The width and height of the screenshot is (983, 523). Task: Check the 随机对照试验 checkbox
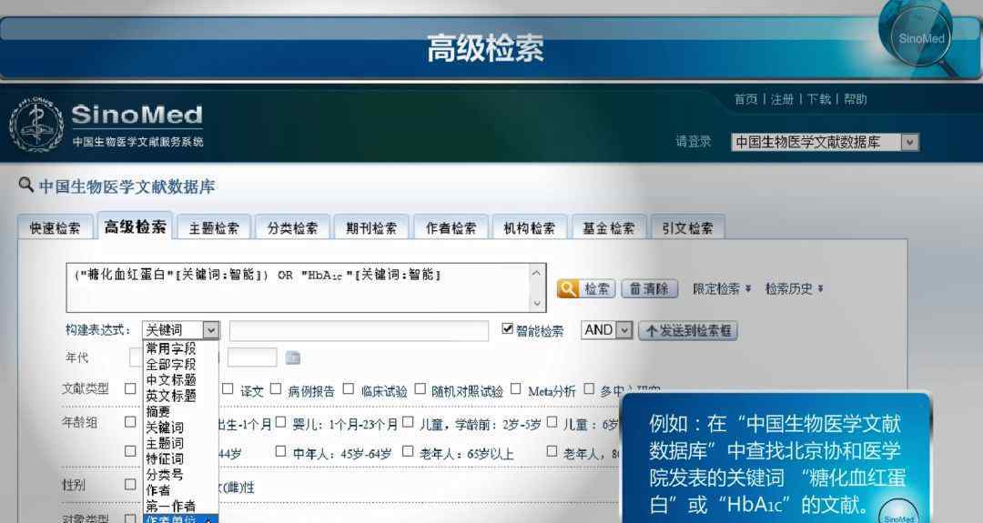point(420,389)
